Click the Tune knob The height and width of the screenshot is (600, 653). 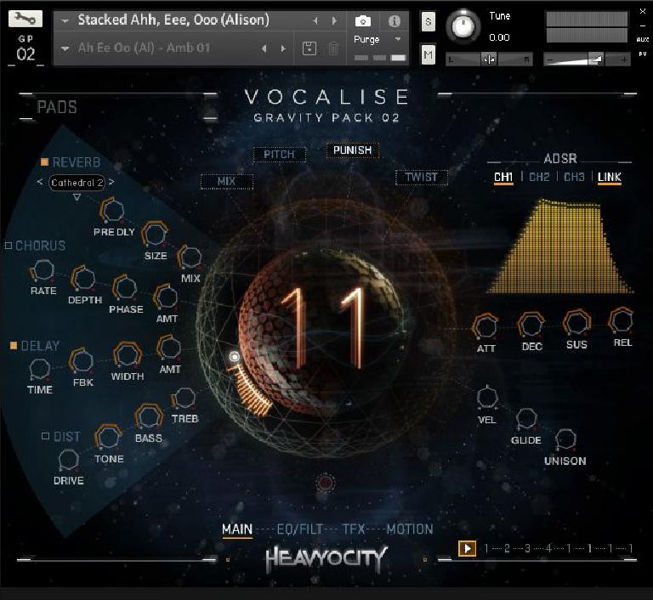tap(463, 25)
